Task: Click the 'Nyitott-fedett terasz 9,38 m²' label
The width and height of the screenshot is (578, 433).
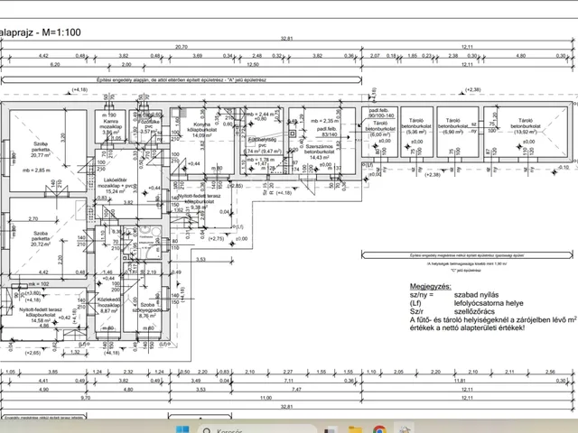Action: (199, 201)
